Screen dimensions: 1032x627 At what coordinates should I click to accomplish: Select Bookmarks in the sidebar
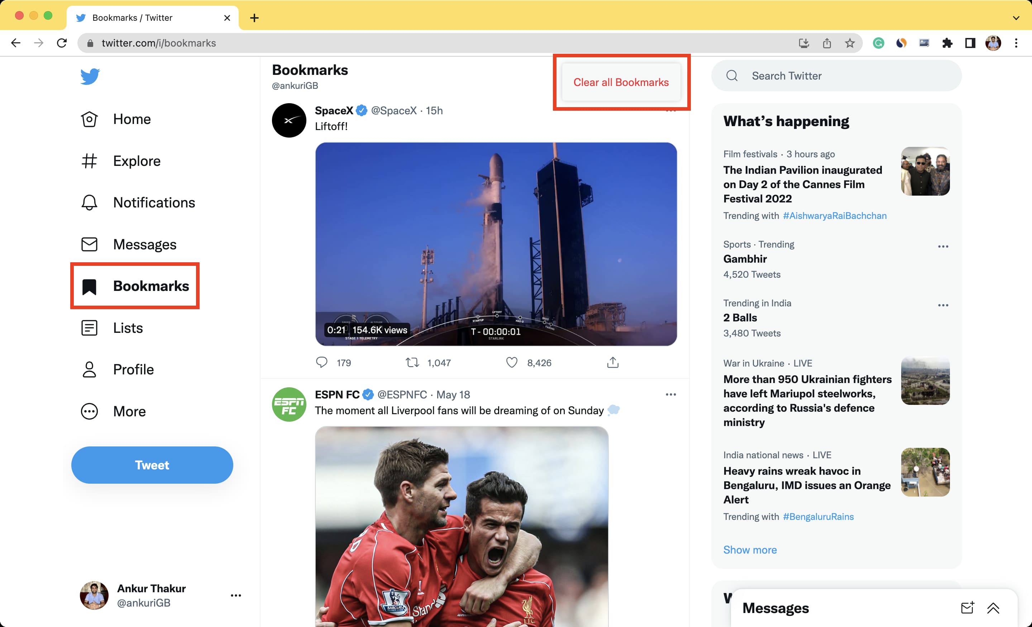click(135, 286)
